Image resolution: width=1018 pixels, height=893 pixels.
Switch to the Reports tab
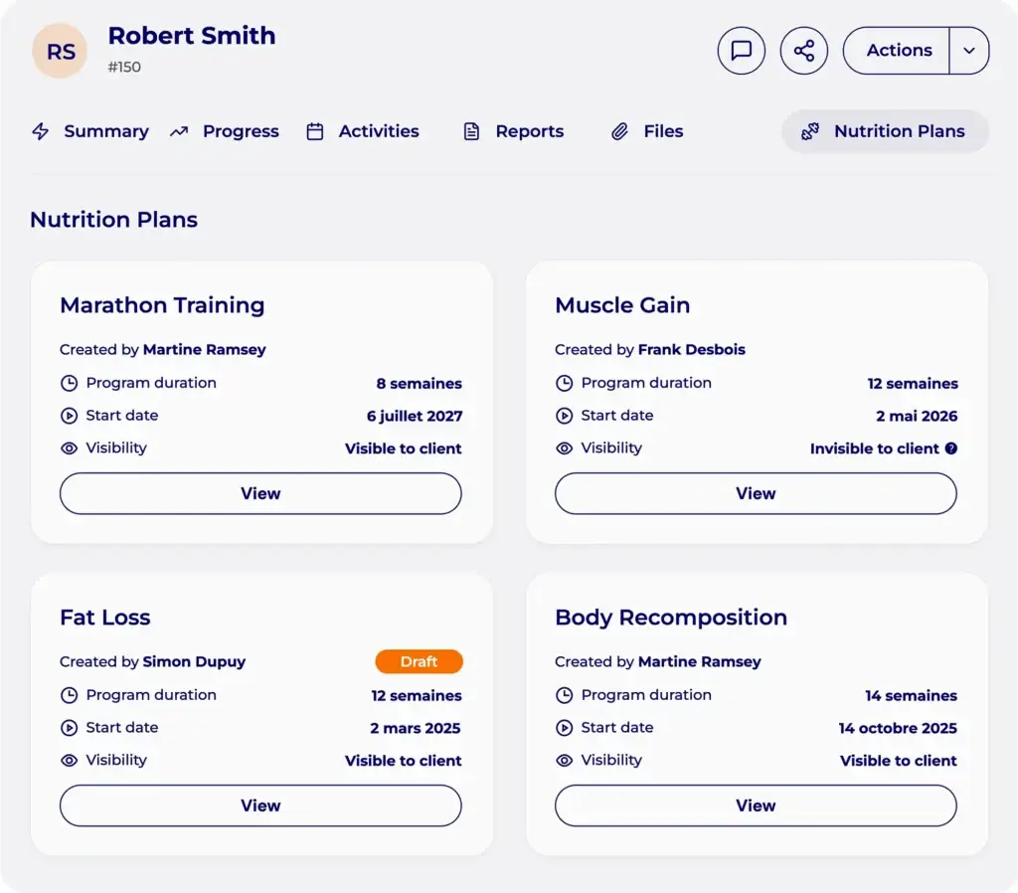pos(514,131)
